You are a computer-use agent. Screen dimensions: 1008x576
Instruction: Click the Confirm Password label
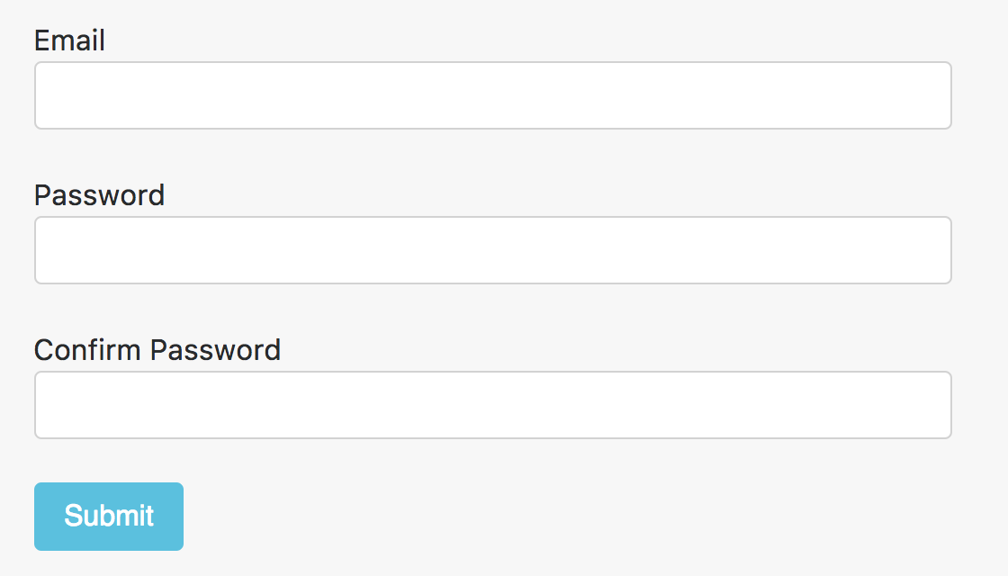pyautogui.click(x=157, y=350)
